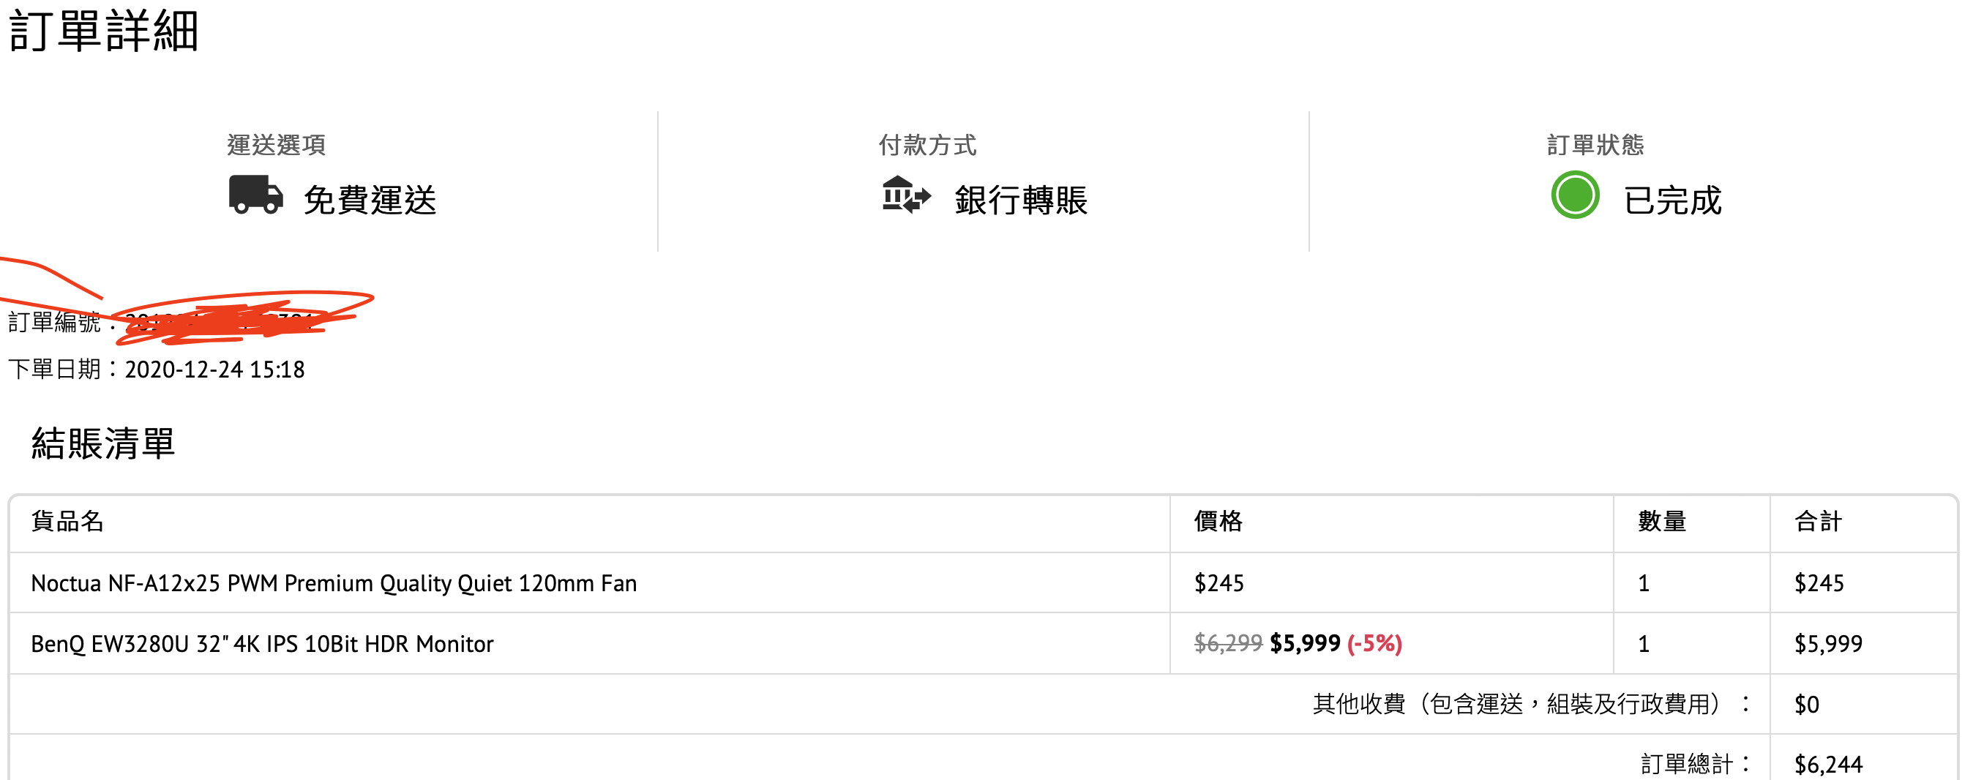Open the BenQ EW3280U monitor product
The width and height of the screenshot is (1973, 780).
click(x=262, y=644)
